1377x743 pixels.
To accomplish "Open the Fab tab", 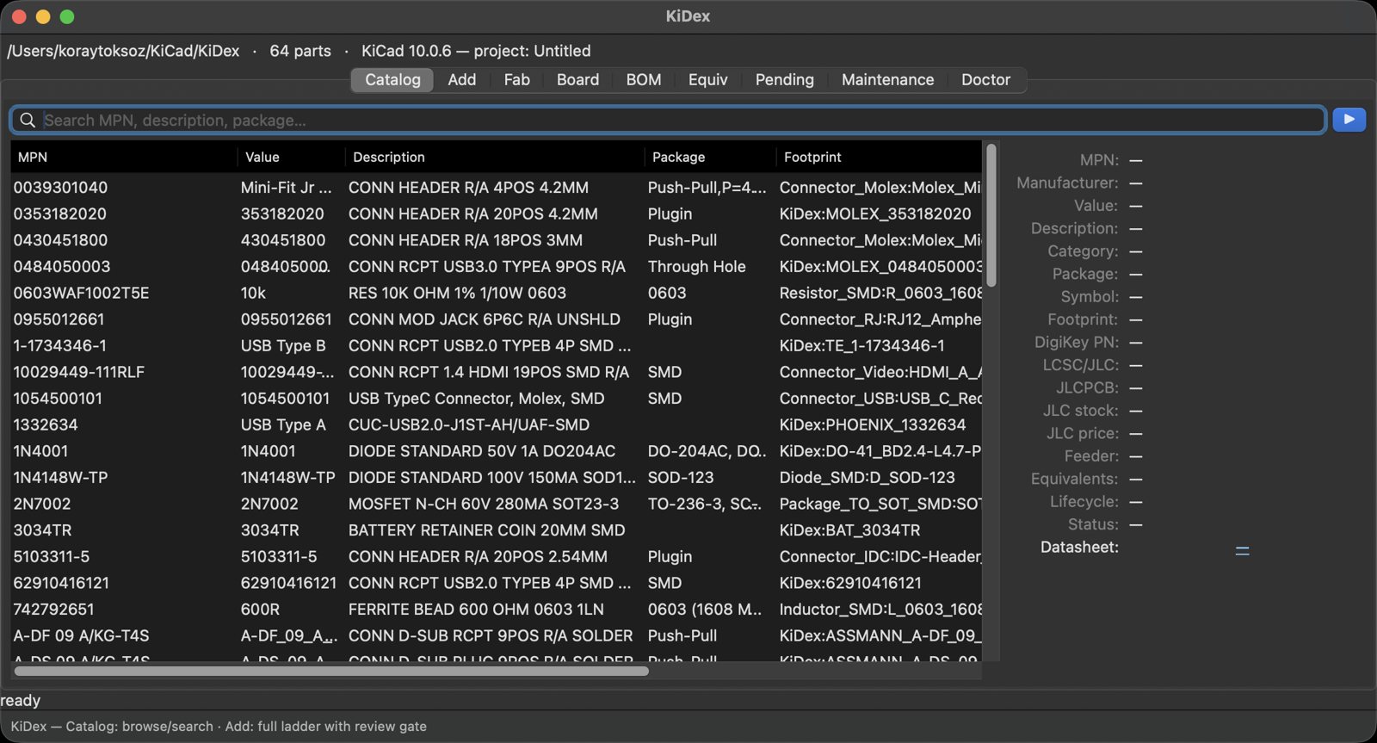I will [x=516, y=79].
